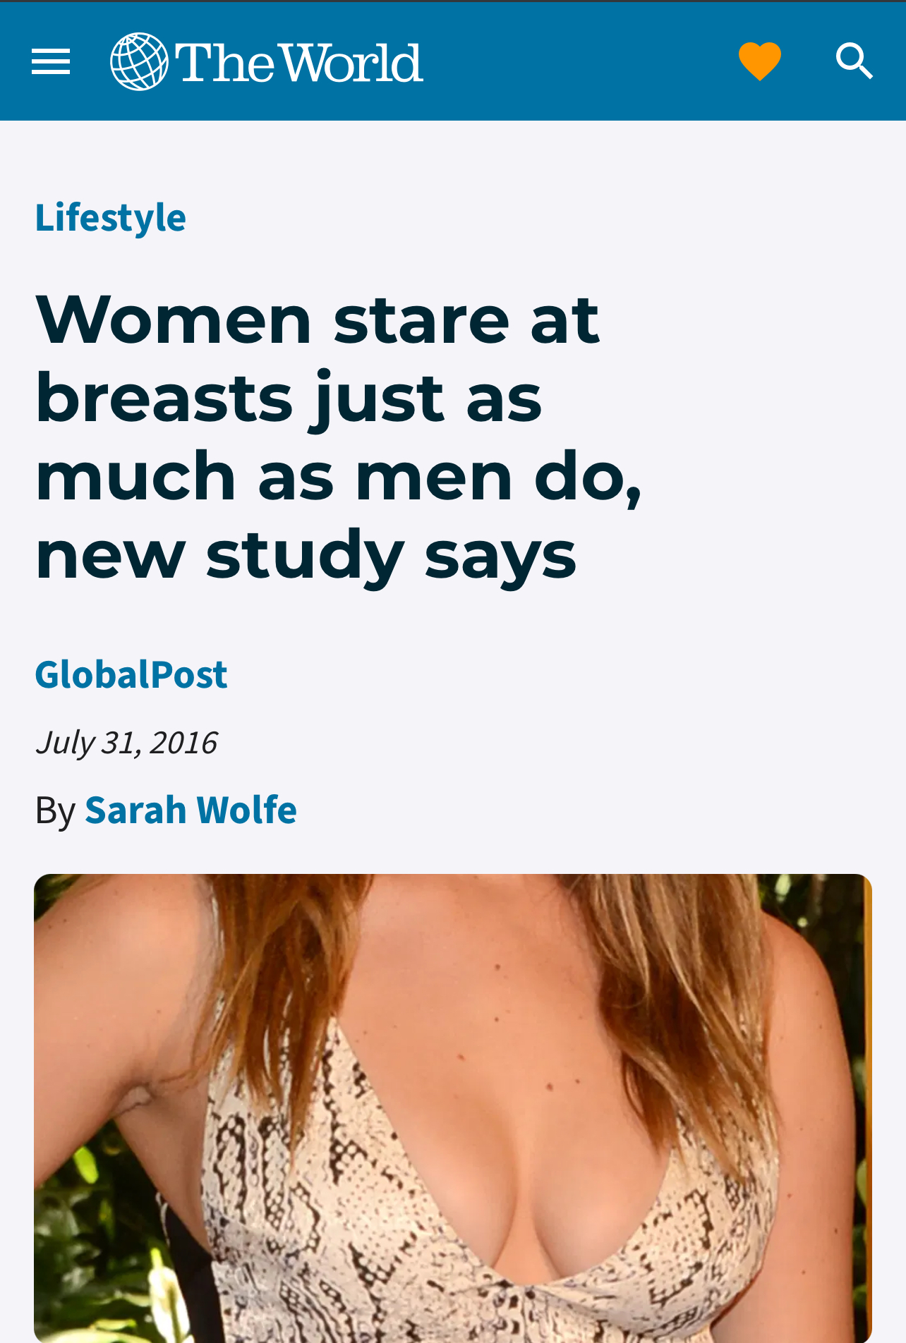This screenshot has width=906, height=1343.
Task: Click the "By" byline label
Action: click(x=55, y=810)
